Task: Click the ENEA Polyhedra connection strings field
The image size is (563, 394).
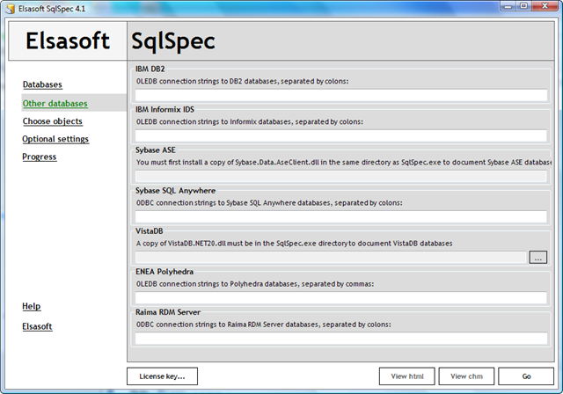Action: (x=341, y=298)
